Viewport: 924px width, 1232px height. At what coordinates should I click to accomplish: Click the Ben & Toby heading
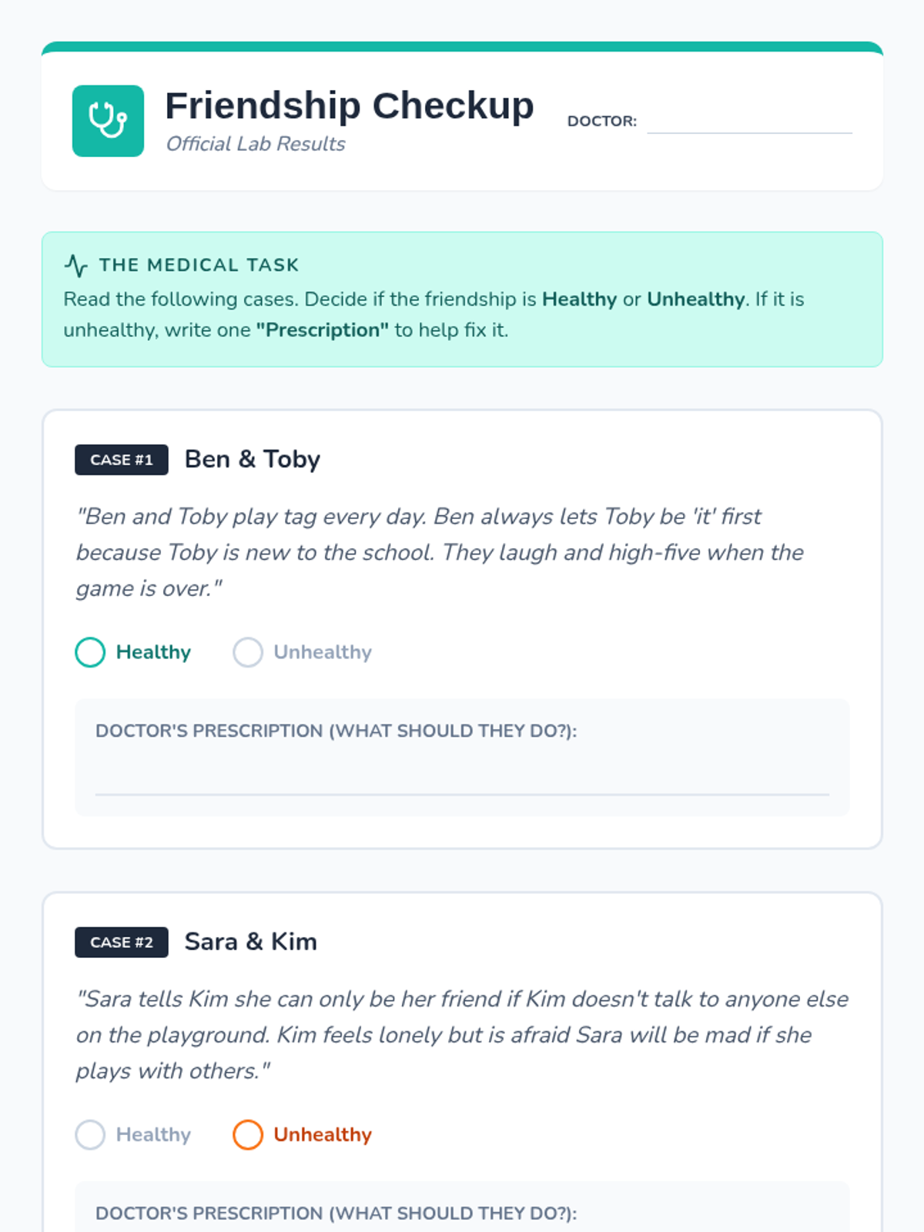253,459
